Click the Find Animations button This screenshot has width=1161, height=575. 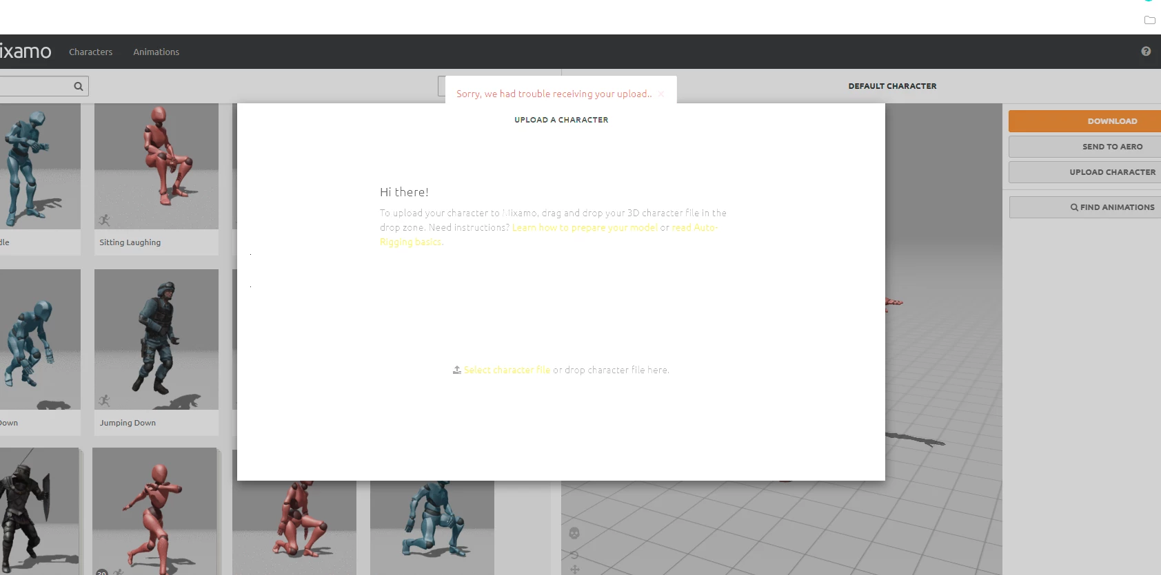pyautogui.click(x=1085, y=207)
